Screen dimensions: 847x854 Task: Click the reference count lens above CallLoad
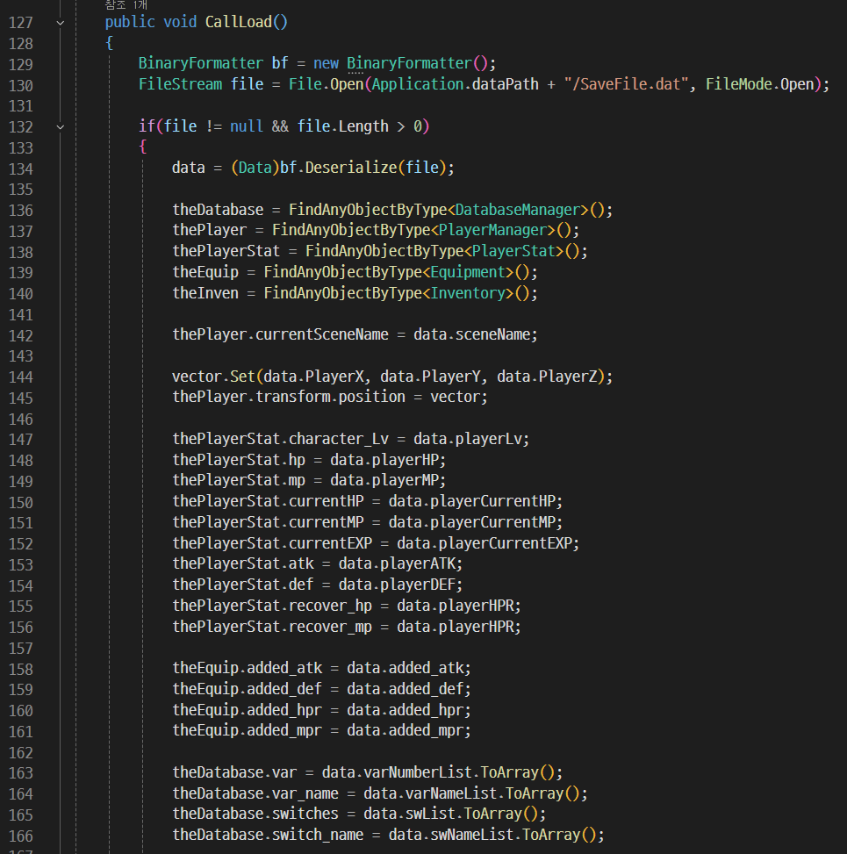coord(126,5)
